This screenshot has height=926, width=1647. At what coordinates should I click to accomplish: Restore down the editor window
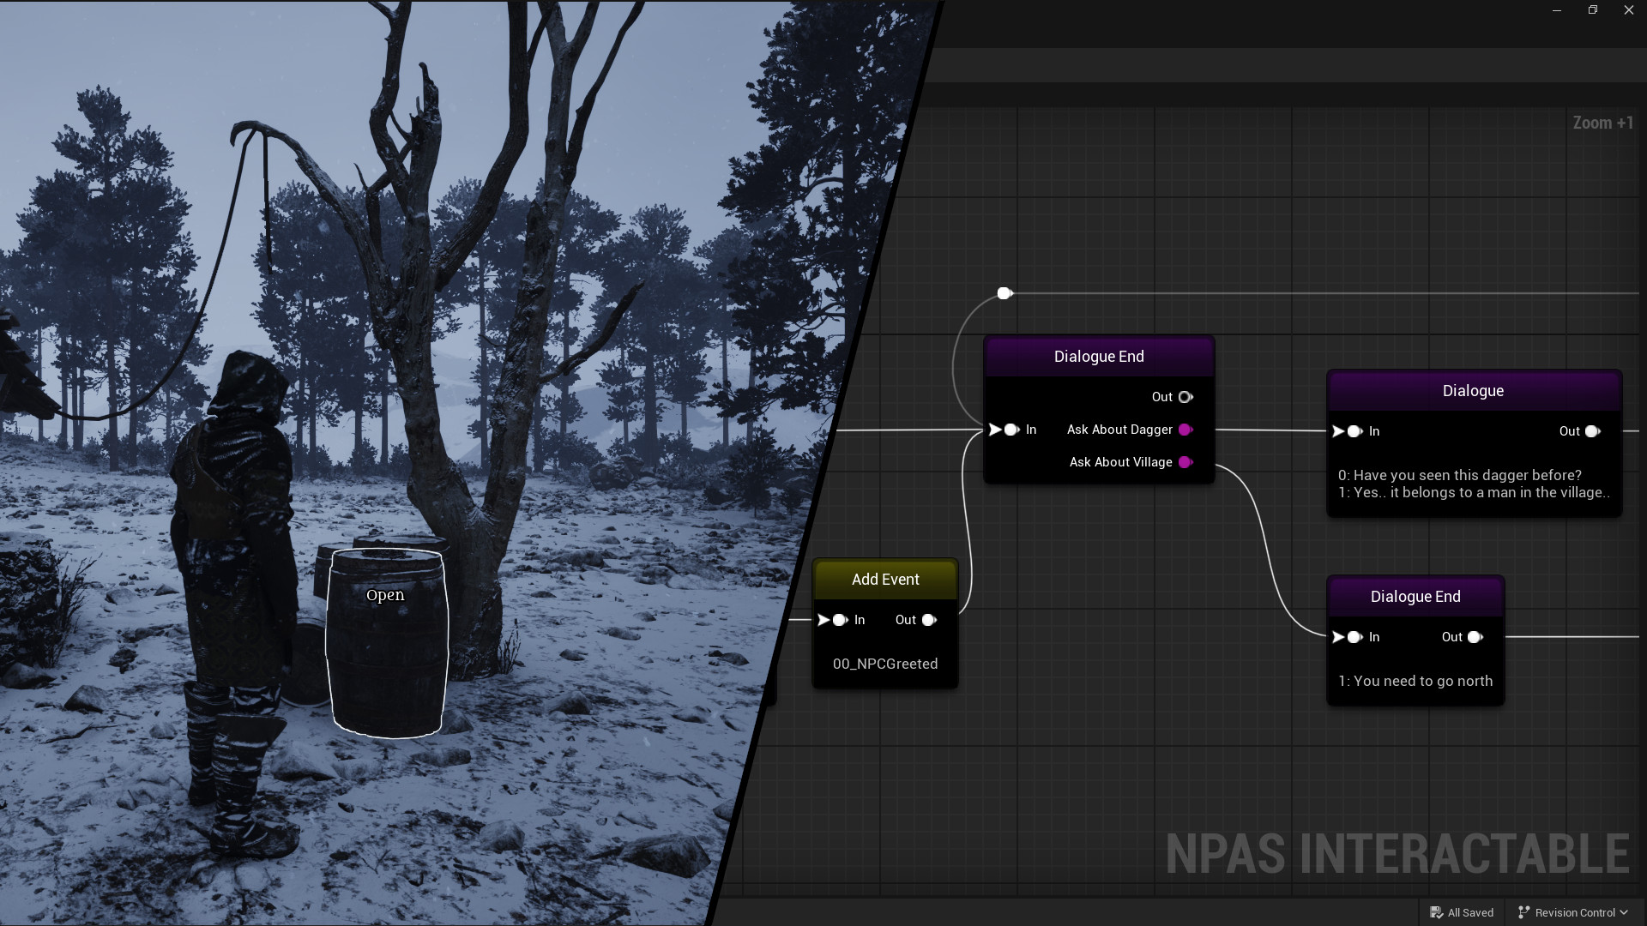pyautogui.click(x=1593, y=10)
